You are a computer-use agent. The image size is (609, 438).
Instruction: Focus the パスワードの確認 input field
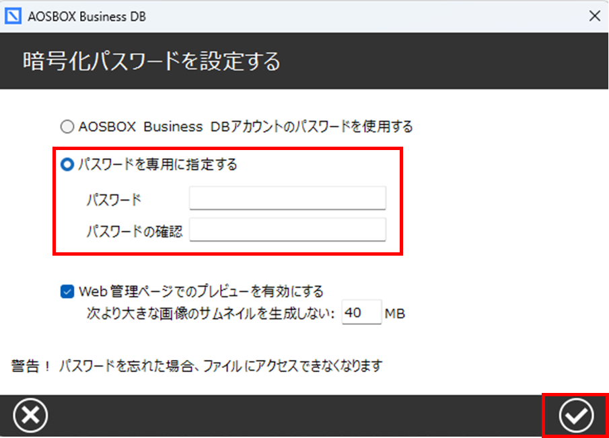click(287, 229)
